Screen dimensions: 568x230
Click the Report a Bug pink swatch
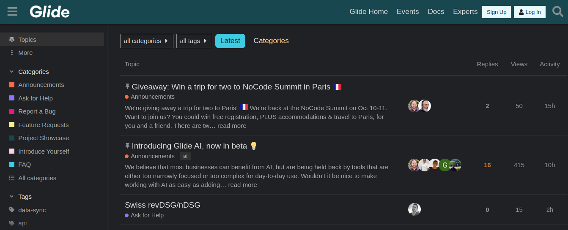click(x=12, y=111)
